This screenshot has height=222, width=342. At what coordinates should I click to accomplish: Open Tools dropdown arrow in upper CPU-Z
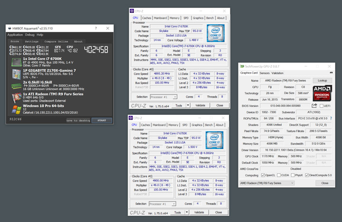coord(188,105)
